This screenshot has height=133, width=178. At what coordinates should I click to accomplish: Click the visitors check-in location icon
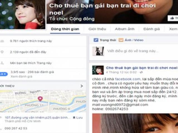click(x=2, y=52)
